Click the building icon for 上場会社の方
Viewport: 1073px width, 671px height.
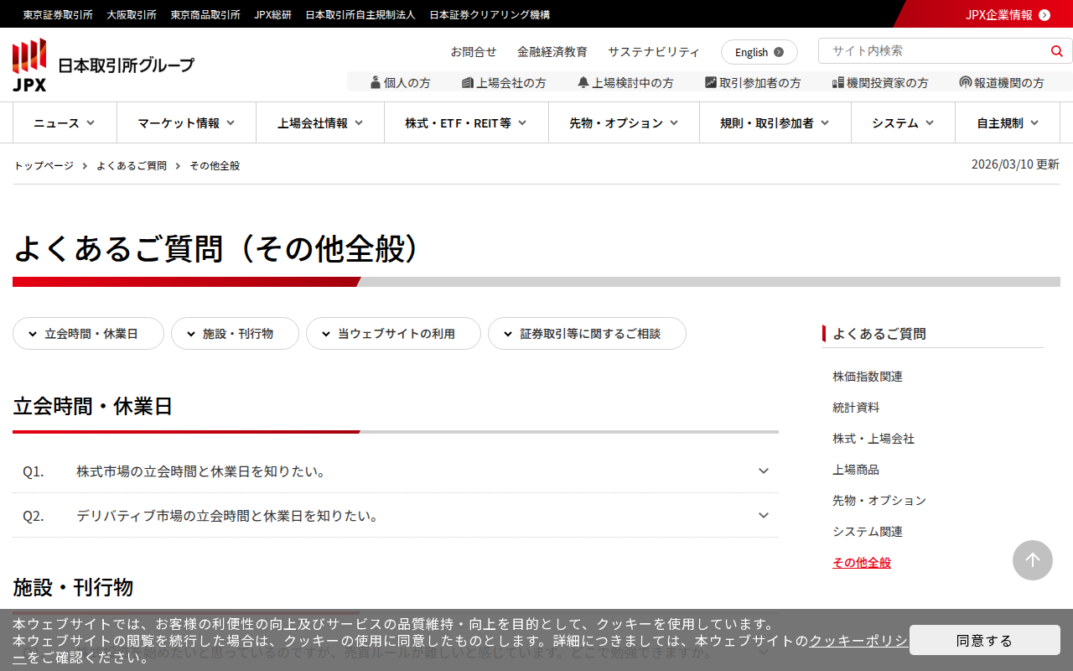tap(468, 82)
